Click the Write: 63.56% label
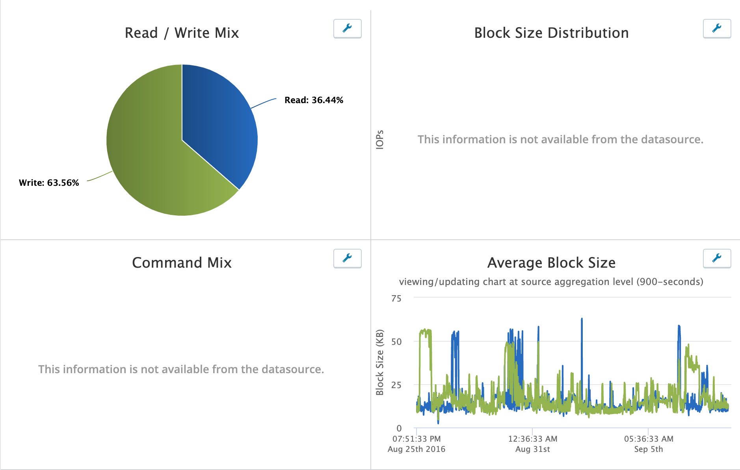 [x=49, y=183]
